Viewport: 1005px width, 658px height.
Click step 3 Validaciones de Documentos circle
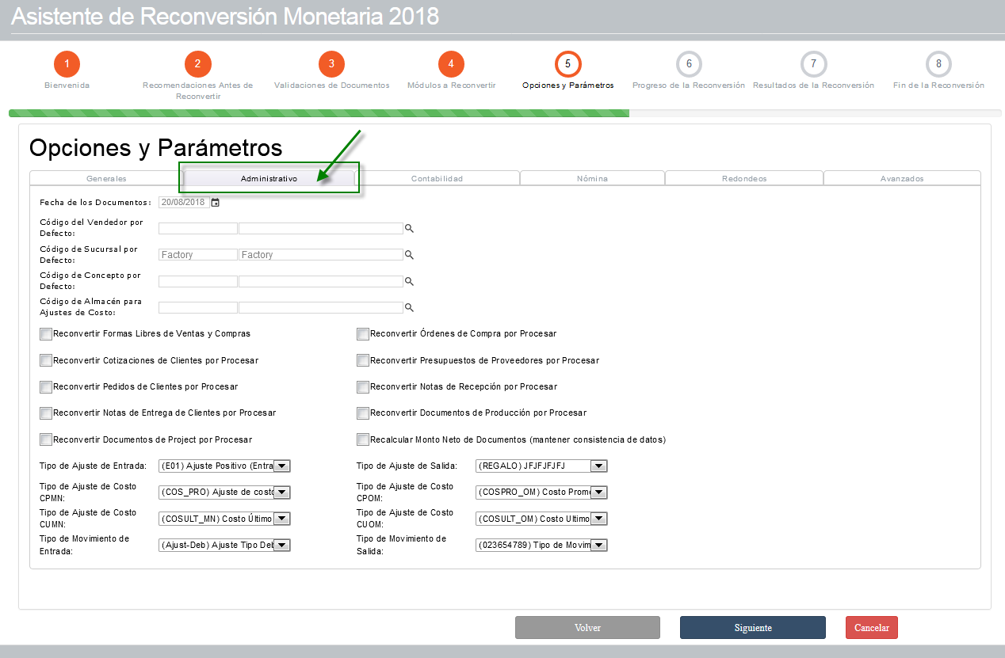[331, 64]
